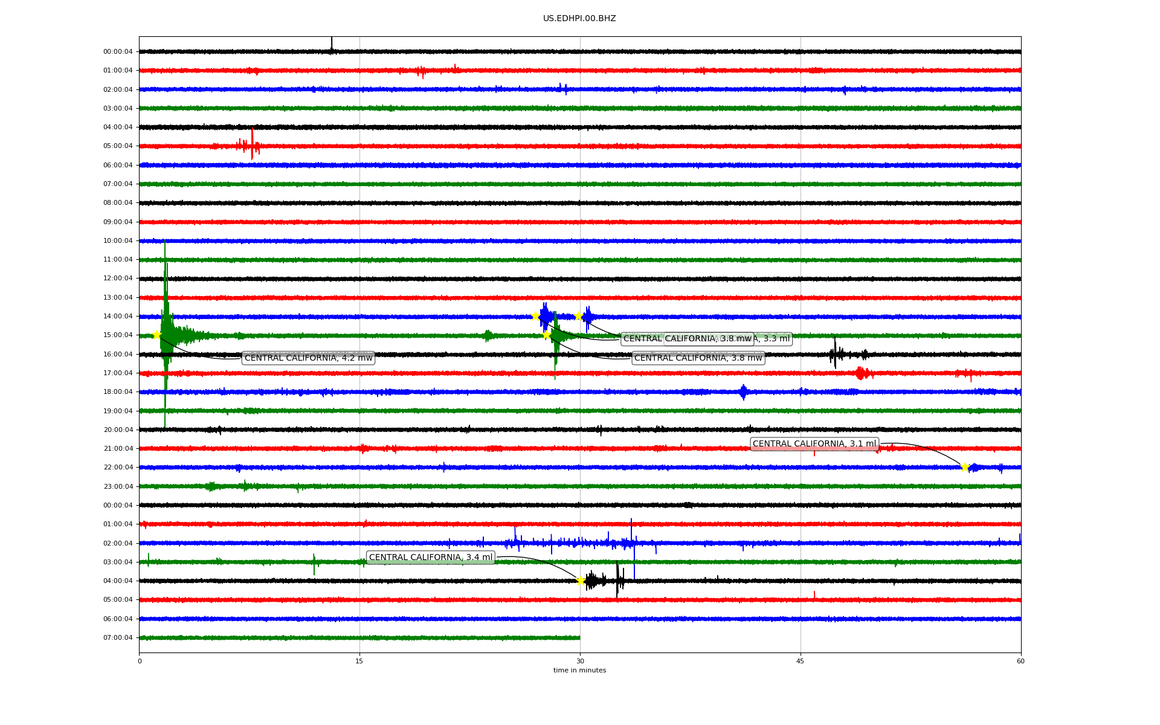This screenshot has width=1160, height=725.
Task: Click the 10:00:04 row time label
Action: coord(118,241)
